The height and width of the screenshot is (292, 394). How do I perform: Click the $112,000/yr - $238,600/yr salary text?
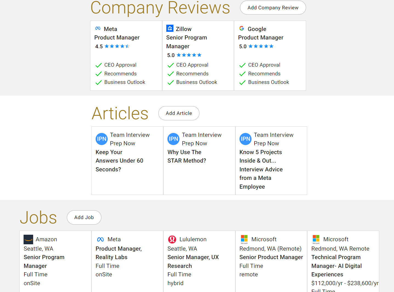coord(345,283)
